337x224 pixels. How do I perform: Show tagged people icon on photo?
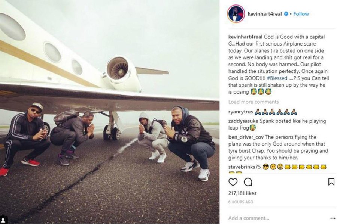point(3,220)
